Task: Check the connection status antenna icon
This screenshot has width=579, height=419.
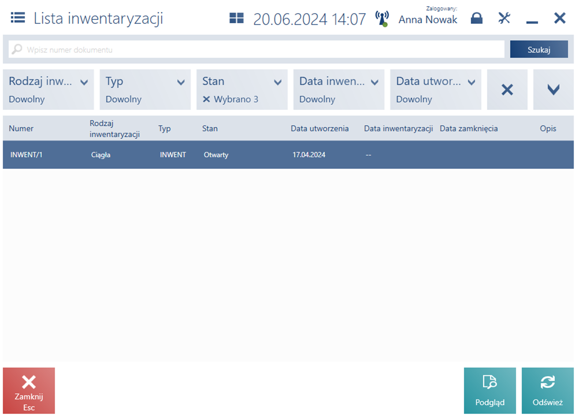Action: click(382, 19)
